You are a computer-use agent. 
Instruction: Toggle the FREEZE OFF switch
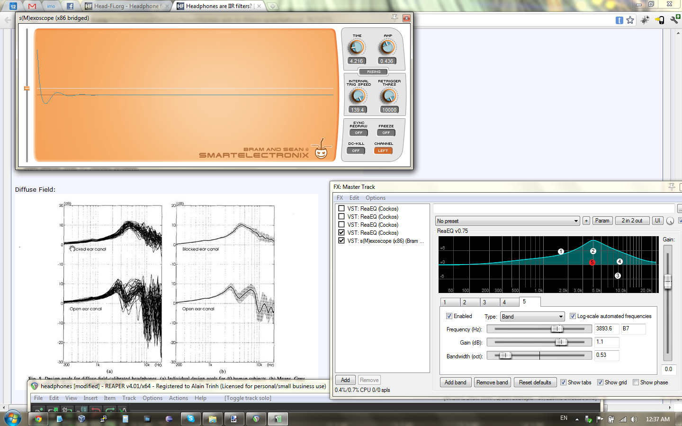point(386,133)
